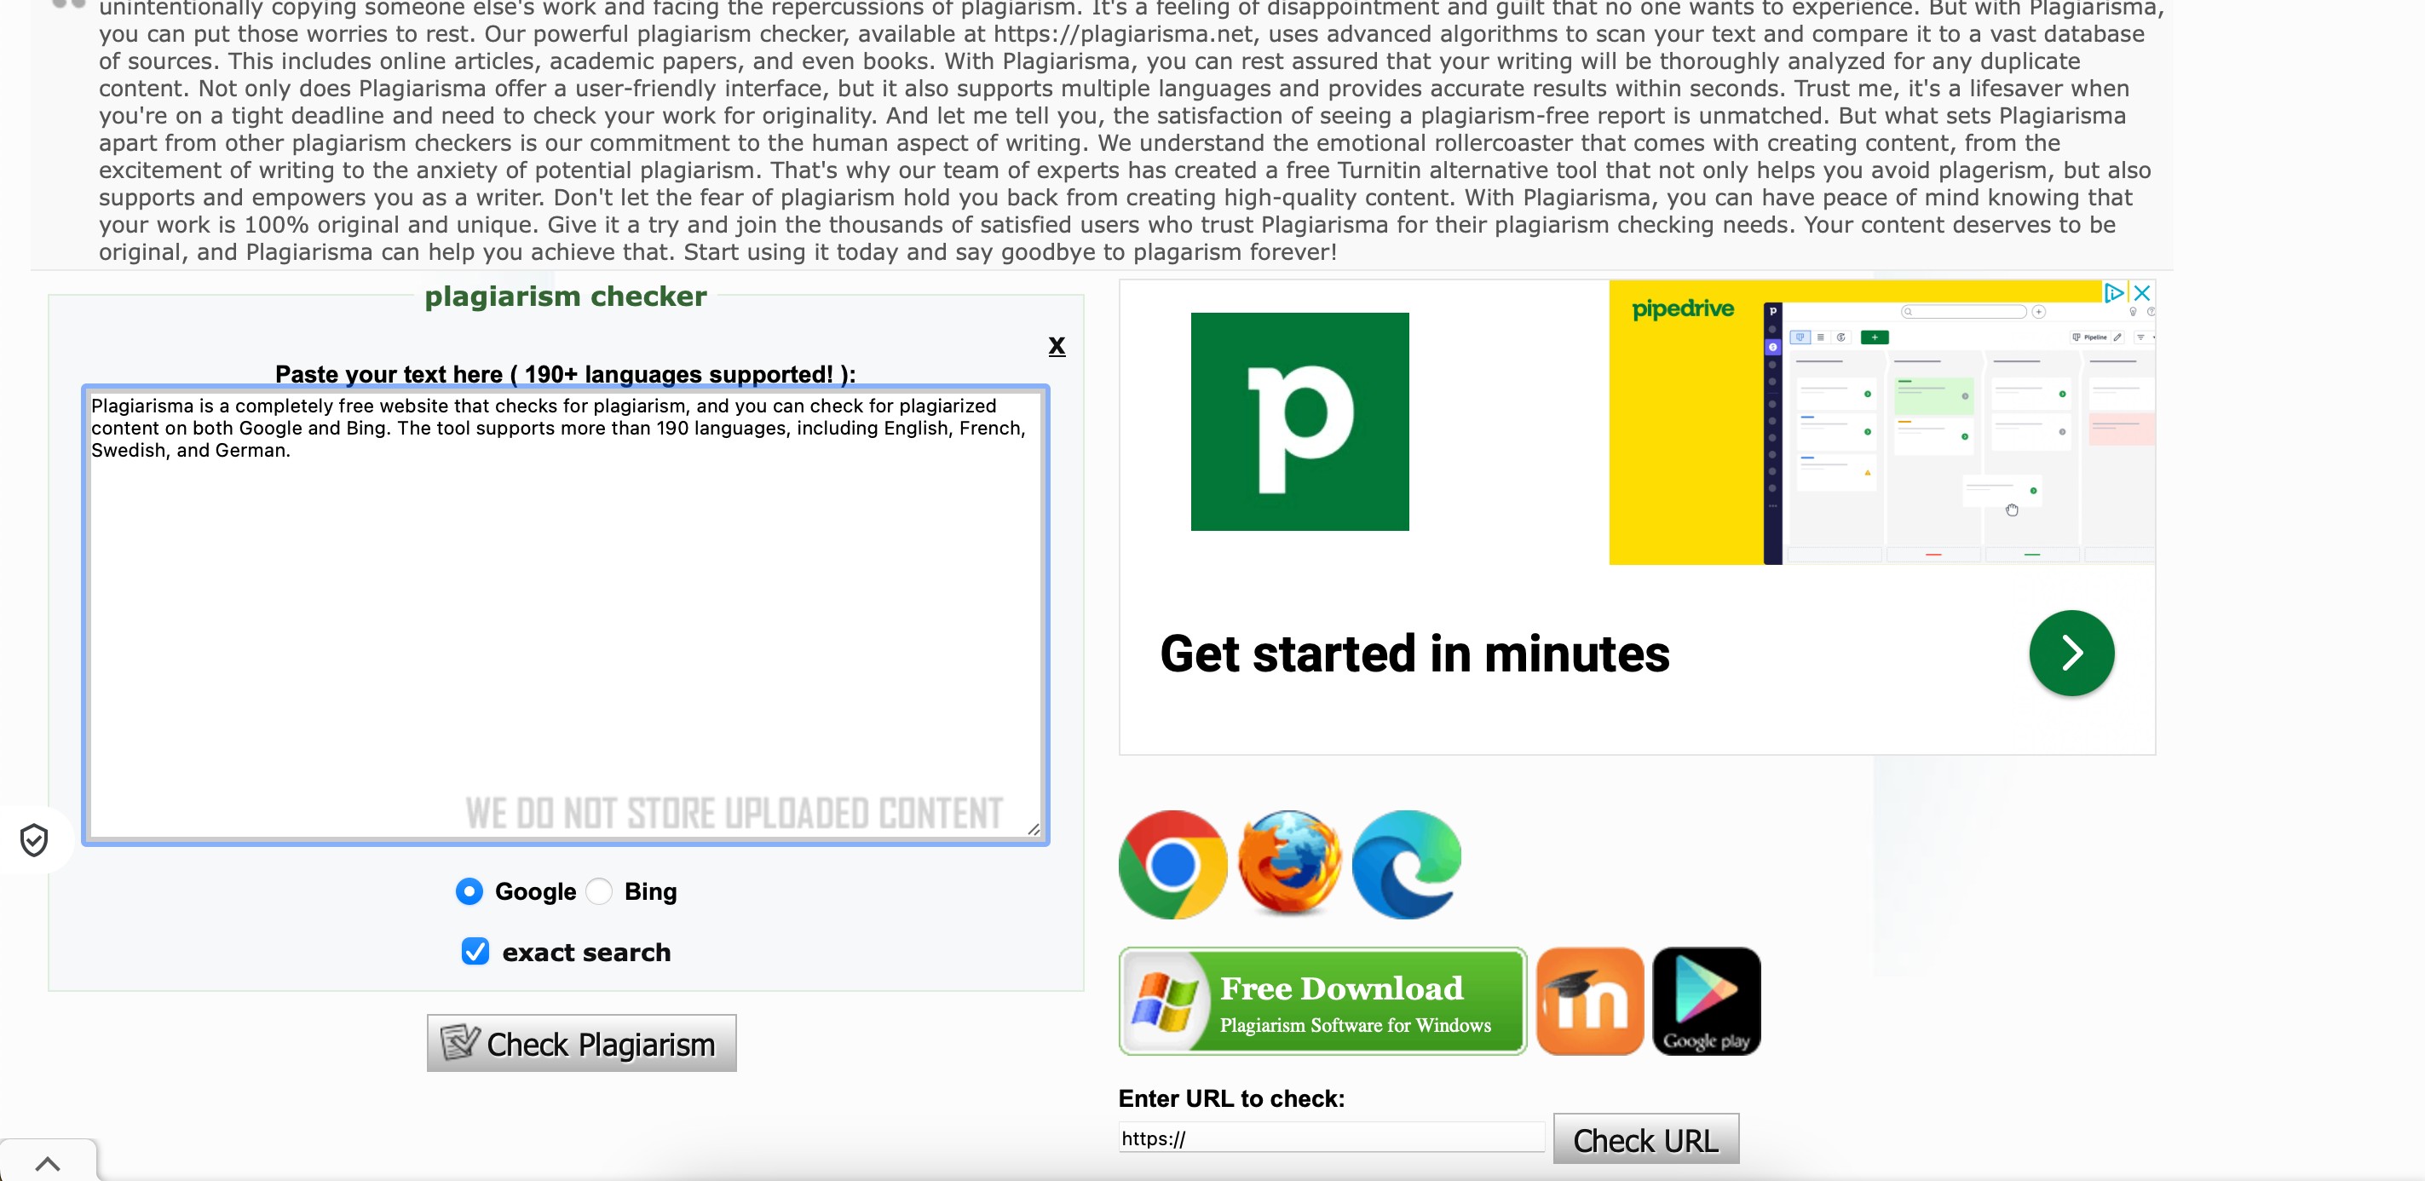2425x1181 pixels.
Task: Open the Google Play app icon
Action: tap(1706, 1000)
